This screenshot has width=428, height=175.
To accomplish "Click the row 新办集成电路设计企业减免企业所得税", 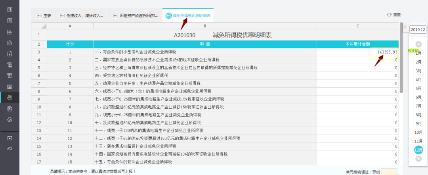I will 205,146.
